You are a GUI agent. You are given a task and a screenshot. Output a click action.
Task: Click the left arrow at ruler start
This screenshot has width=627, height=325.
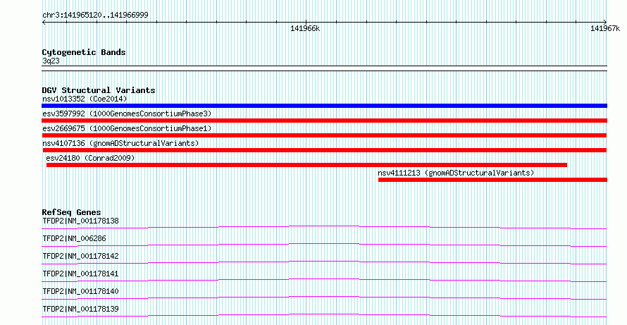[x=44, y=23]
